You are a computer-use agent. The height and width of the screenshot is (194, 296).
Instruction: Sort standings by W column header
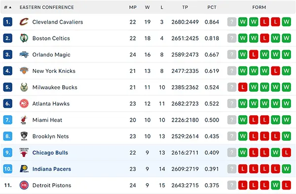click(147, 7)
